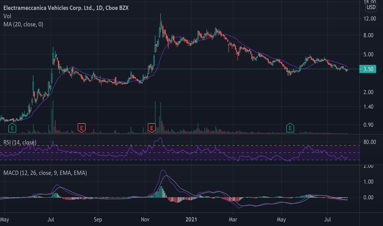This screenshot has height=226, width=383.
Task: Click the 8.00 price axis label
Action: pyautogui.click(x=368, y=35)
